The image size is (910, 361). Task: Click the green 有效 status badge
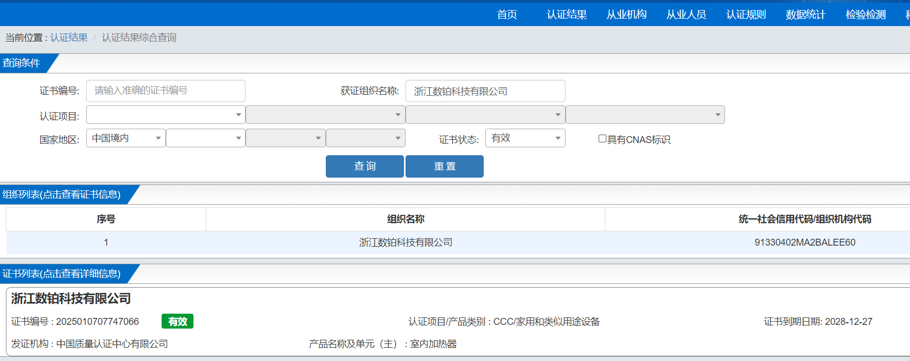point(178,322)
